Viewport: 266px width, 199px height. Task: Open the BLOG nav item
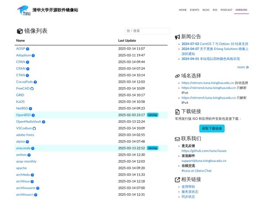(206, 10)
